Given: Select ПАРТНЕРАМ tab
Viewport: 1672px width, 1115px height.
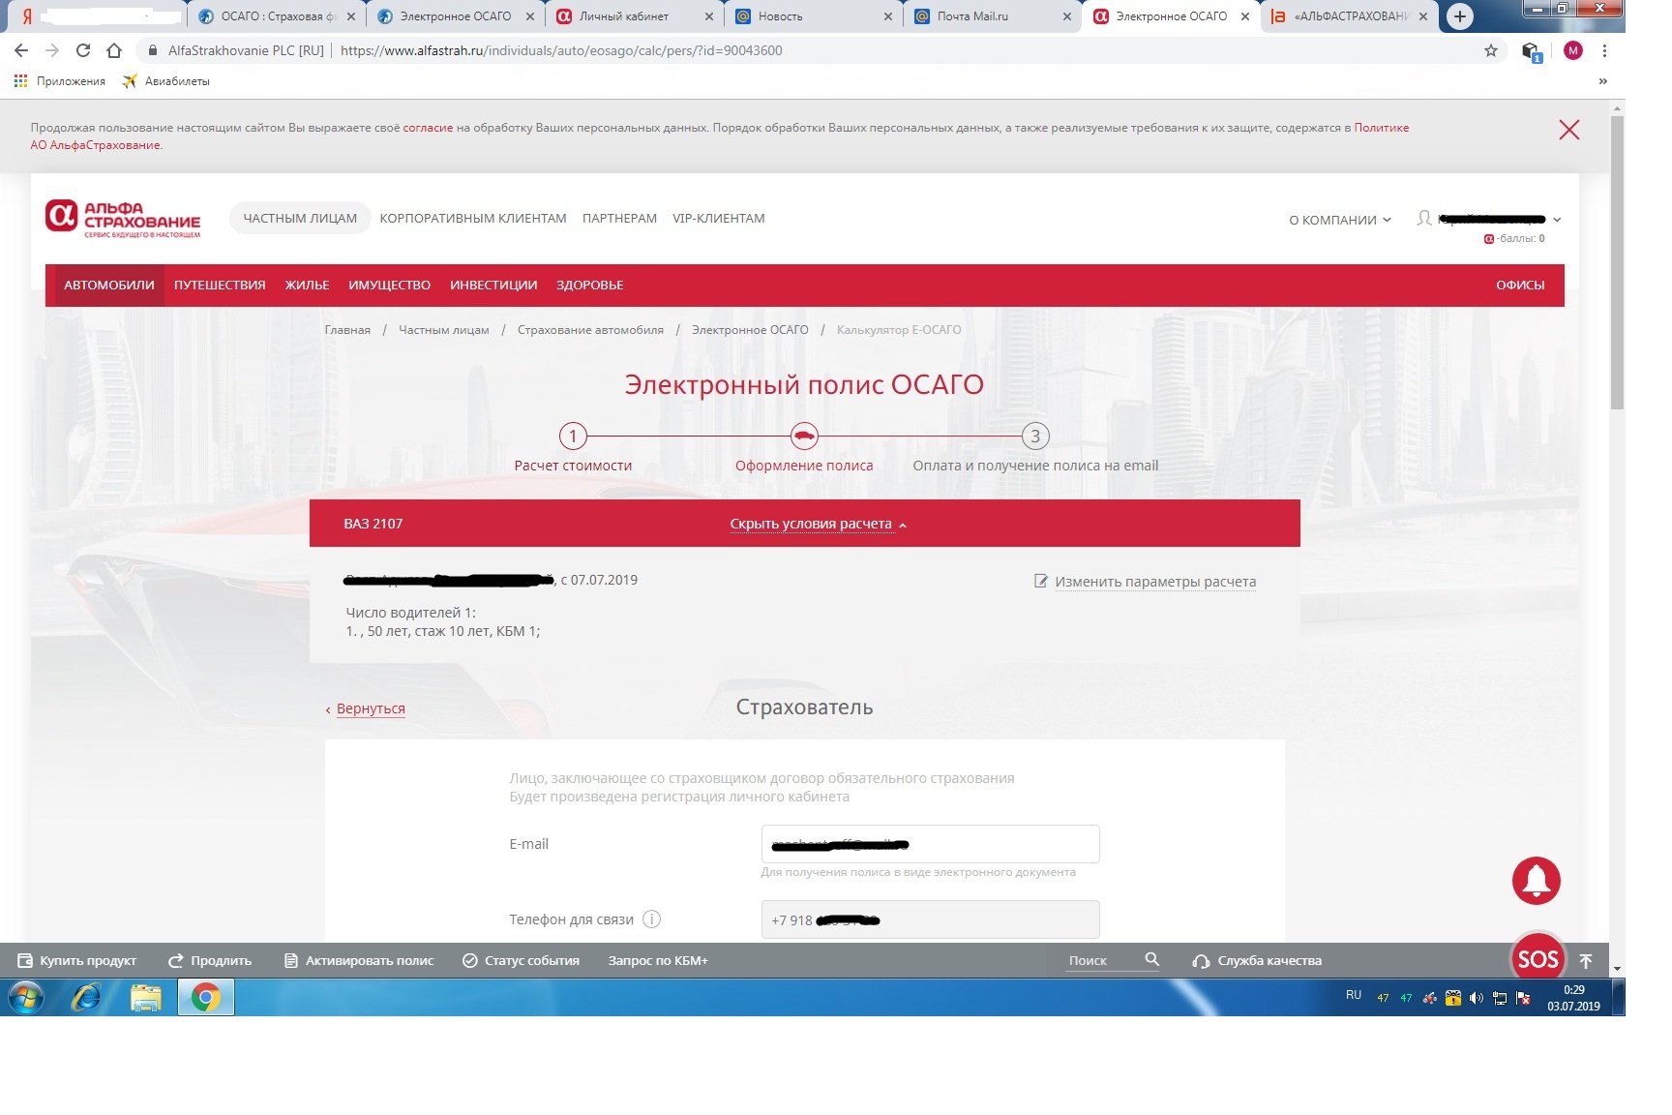Looking at the screenshot, I should [x=619, y=219].
